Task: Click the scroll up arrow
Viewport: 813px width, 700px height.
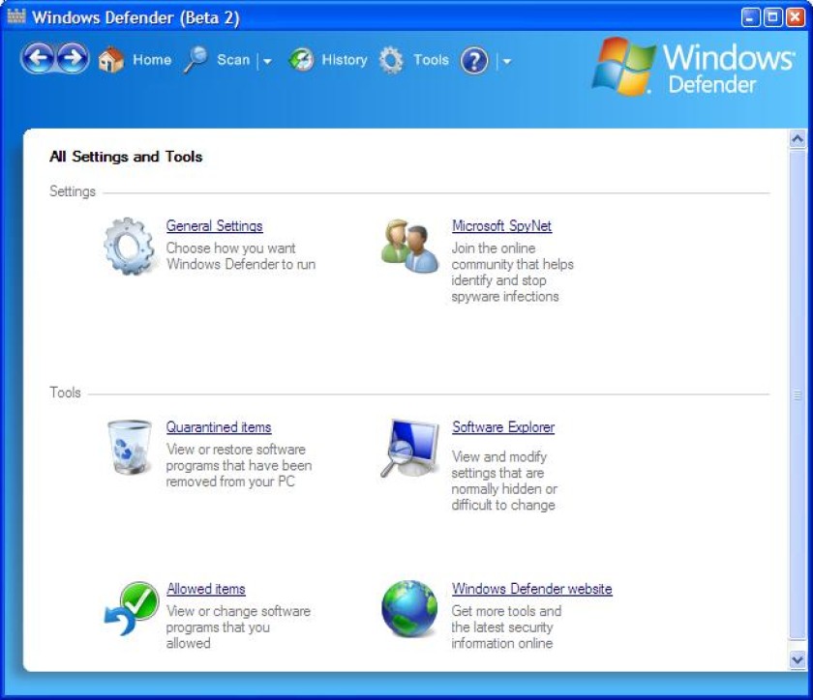Action: tap(797, 138)
